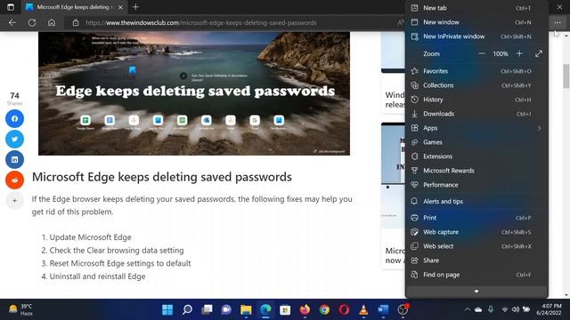Launch Firefox from the taskbar
Image resolution: width=570 pixels, height=320 pixels.
coord(305,309)
